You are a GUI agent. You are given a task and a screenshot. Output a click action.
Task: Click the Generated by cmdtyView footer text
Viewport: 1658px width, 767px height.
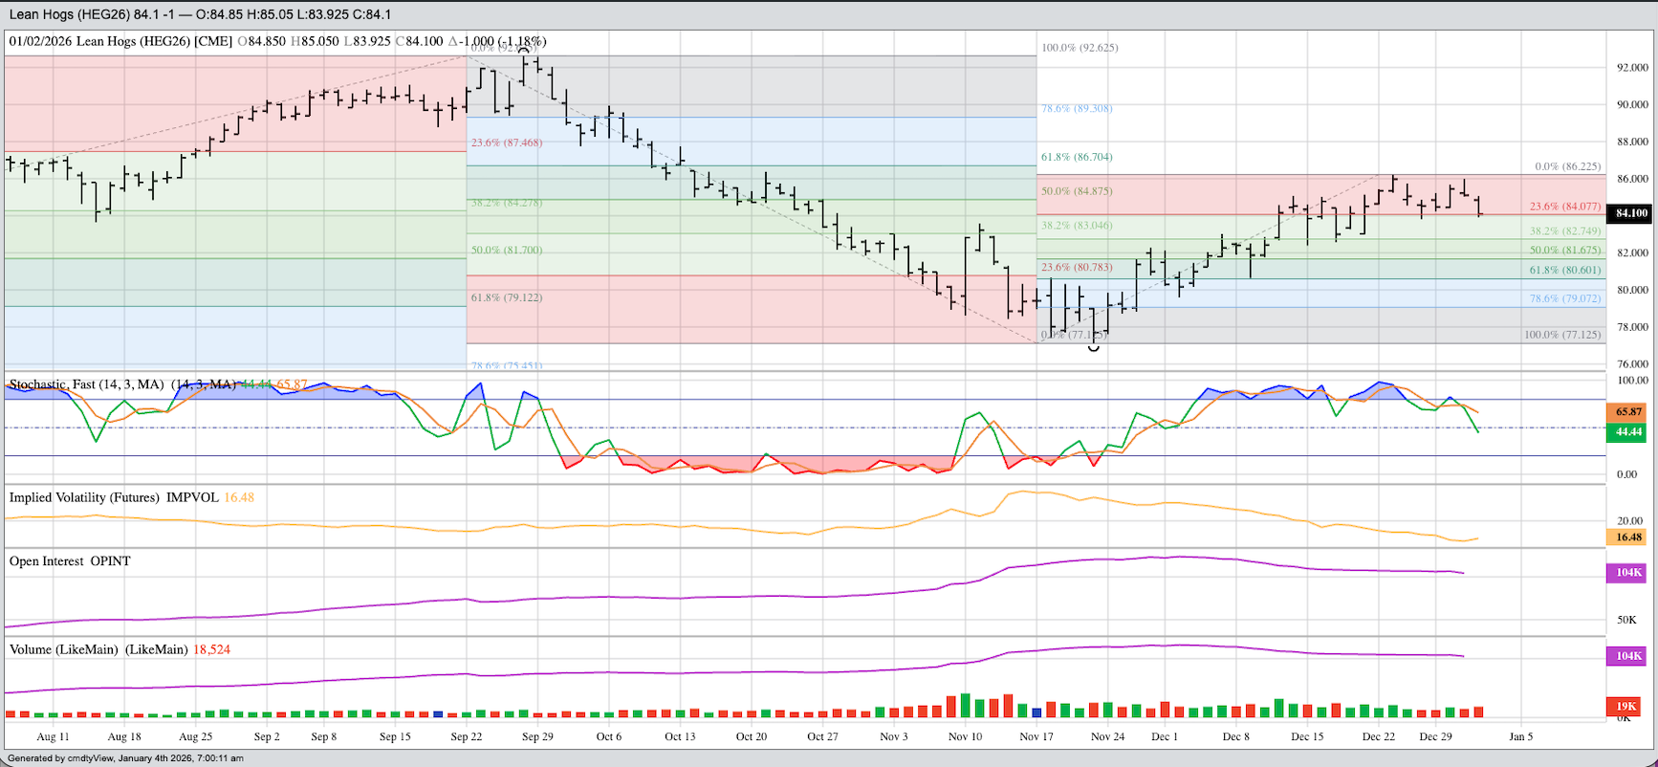[125, 758]
